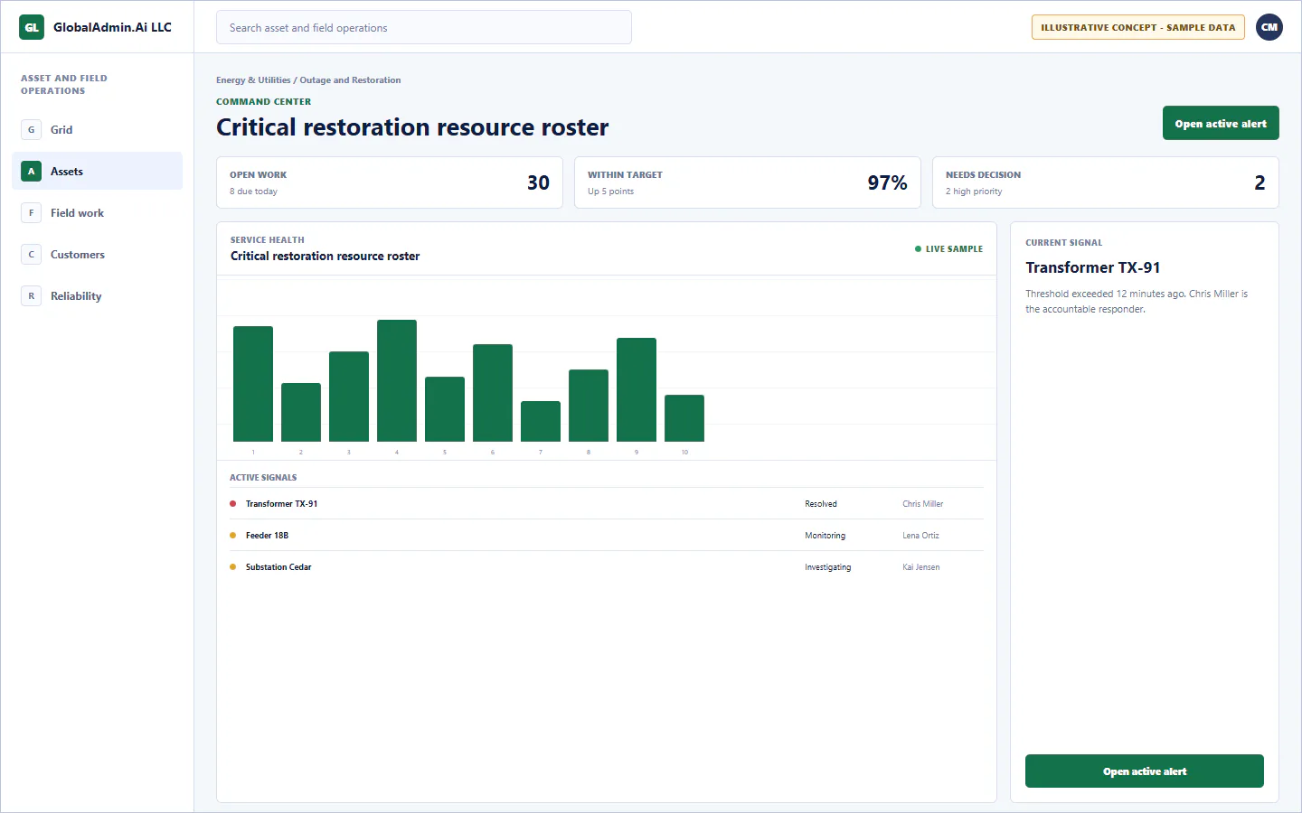Select Assets in the sidebar

point(98,171)
